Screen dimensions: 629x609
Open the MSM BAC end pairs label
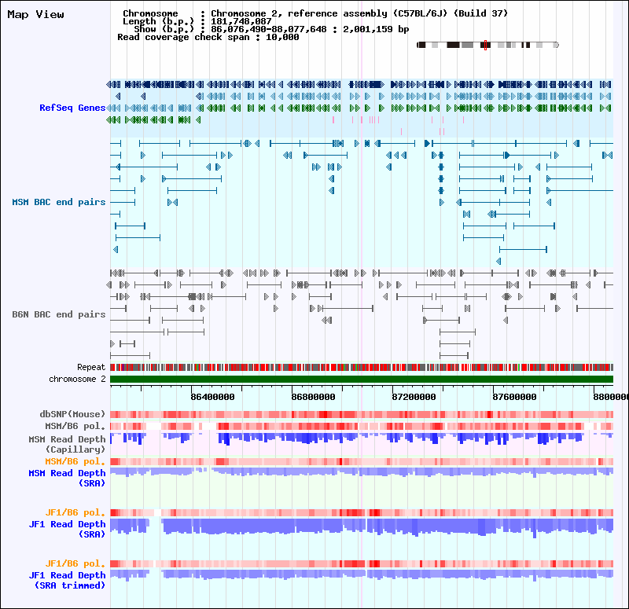pos(59,202)
